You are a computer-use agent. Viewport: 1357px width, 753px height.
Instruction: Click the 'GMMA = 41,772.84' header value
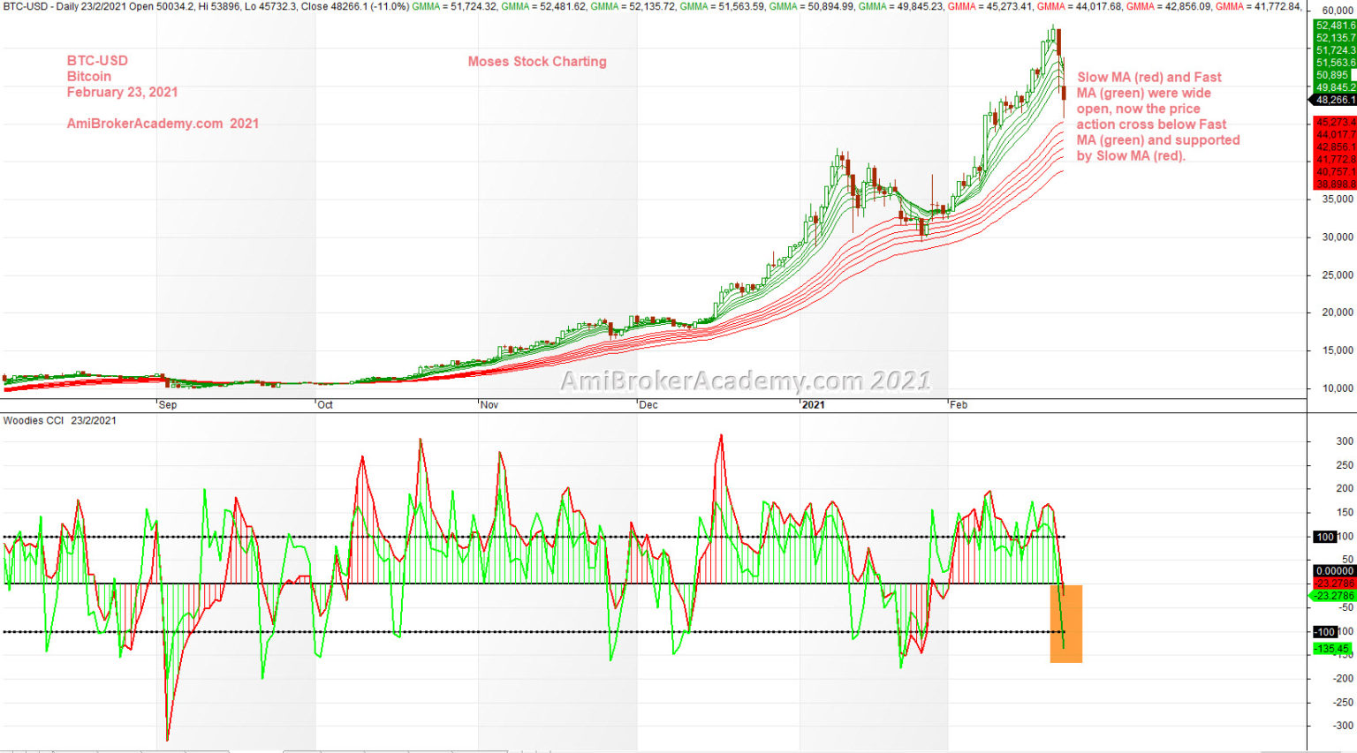click(x=1259, y=6)
